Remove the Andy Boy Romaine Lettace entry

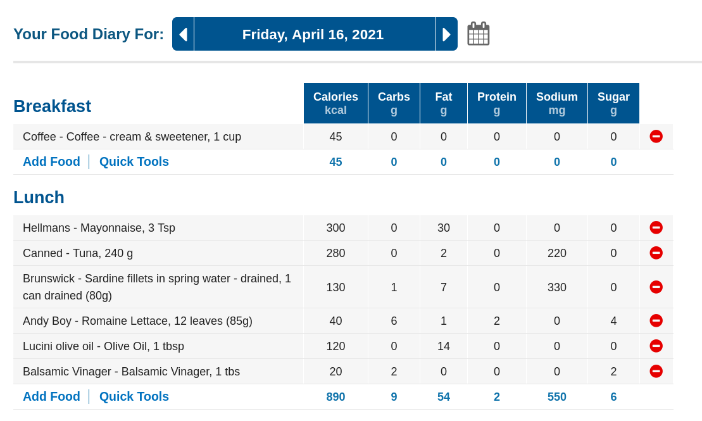click(656, 320)
